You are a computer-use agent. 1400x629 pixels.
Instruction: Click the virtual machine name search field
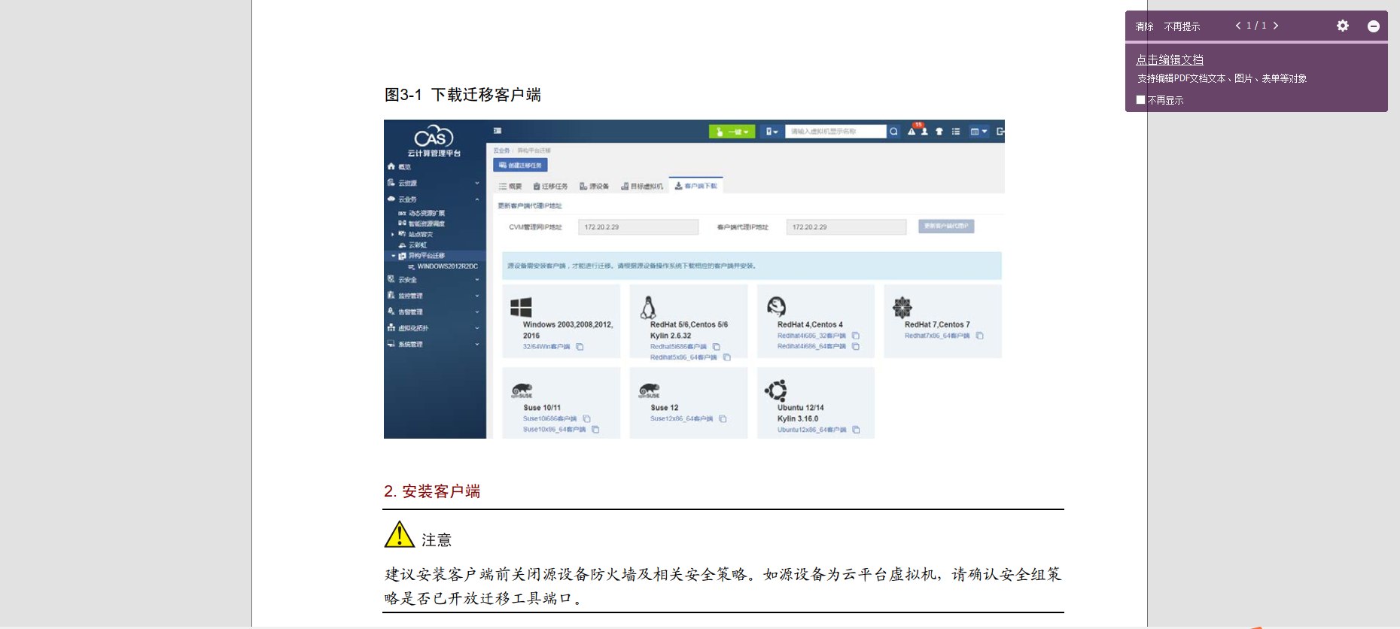pos(835,132)
